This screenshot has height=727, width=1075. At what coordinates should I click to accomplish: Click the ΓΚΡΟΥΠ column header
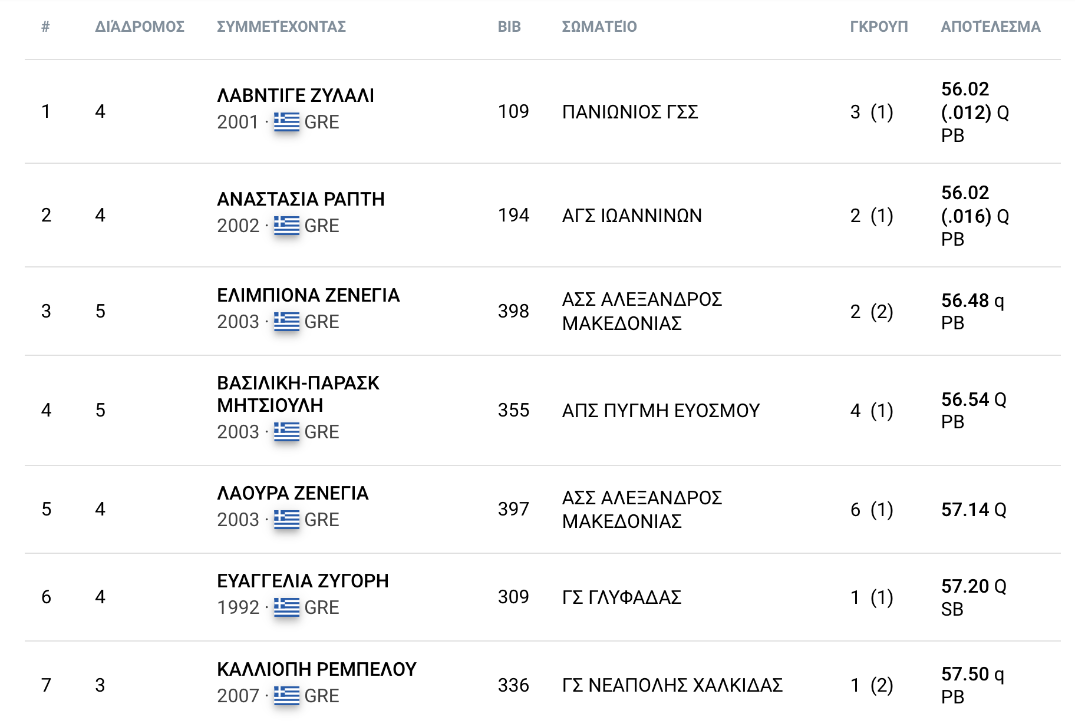878,27
